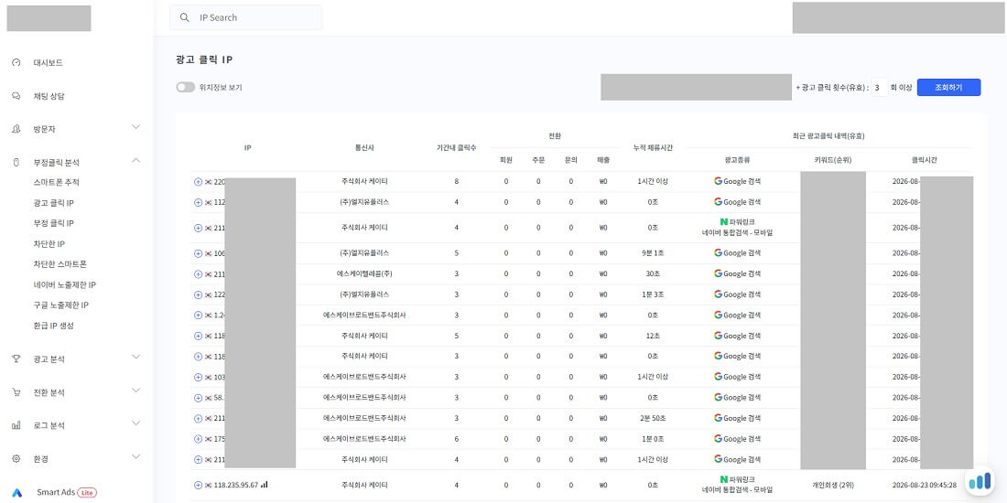This screenshot has width=1007, height=503.
Task: Expand the 광고 분석 menu chevron
Action: (x=135, y=357)
